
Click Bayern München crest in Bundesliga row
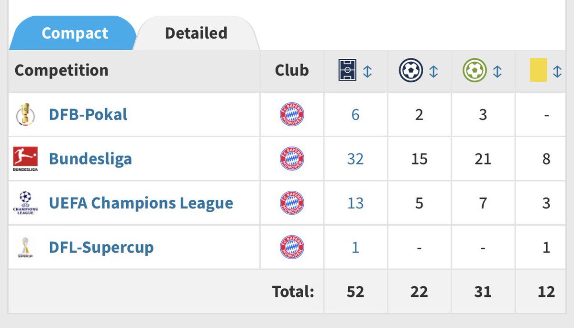[292, 159]
